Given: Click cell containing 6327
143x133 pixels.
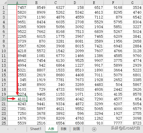Looking at the screenshot, I should 56,7.
